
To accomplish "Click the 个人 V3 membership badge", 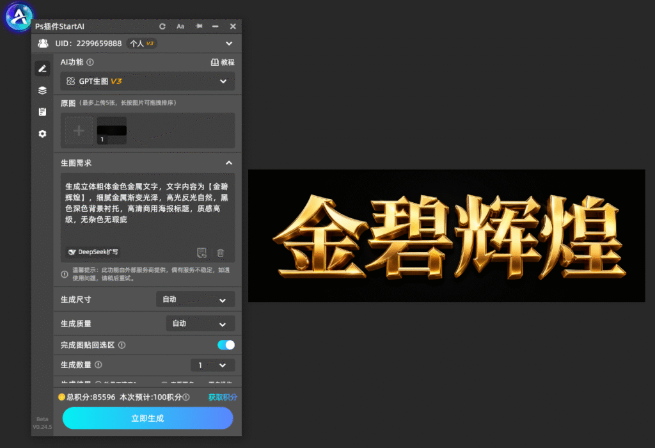I will point(141,44).
